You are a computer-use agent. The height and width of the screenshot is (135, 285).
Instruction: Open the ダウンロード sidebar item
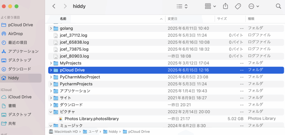tap(16, 69)
